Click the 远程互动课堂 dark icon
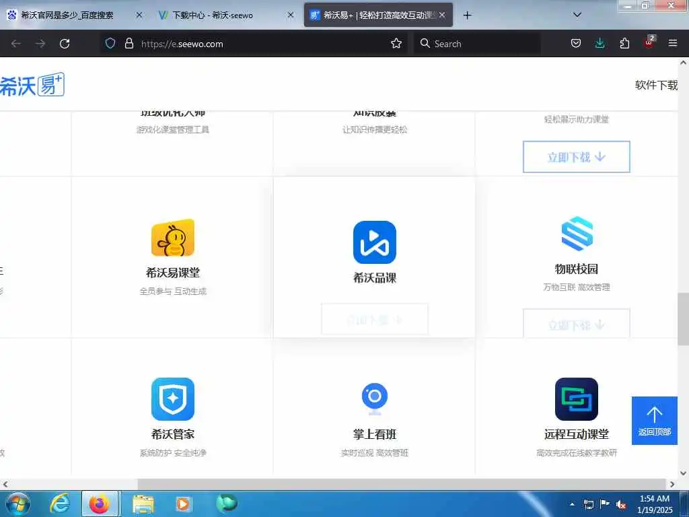 point(577,399)
